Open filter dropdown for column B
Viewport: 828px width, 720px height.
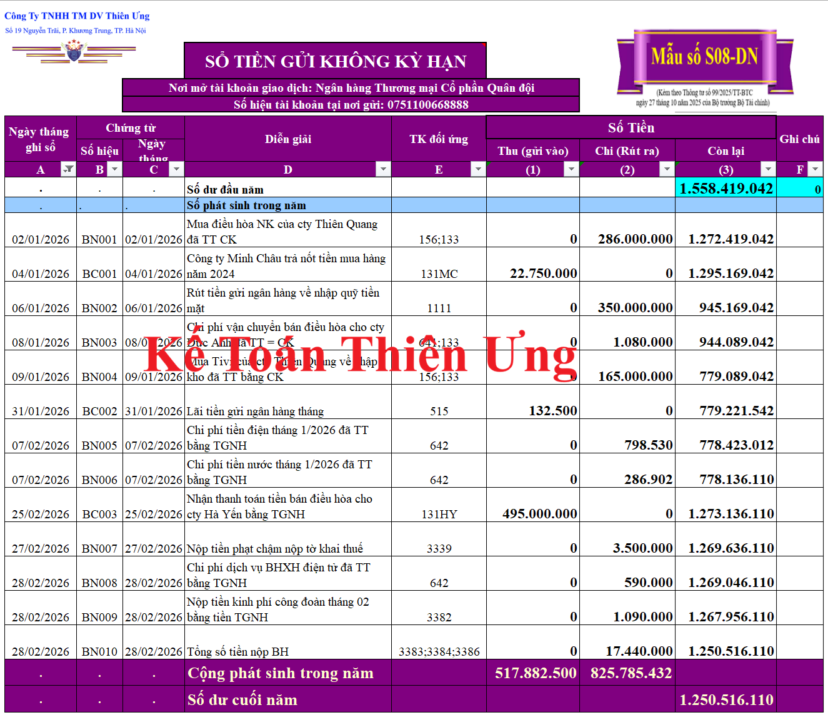[x=114, y=169]
